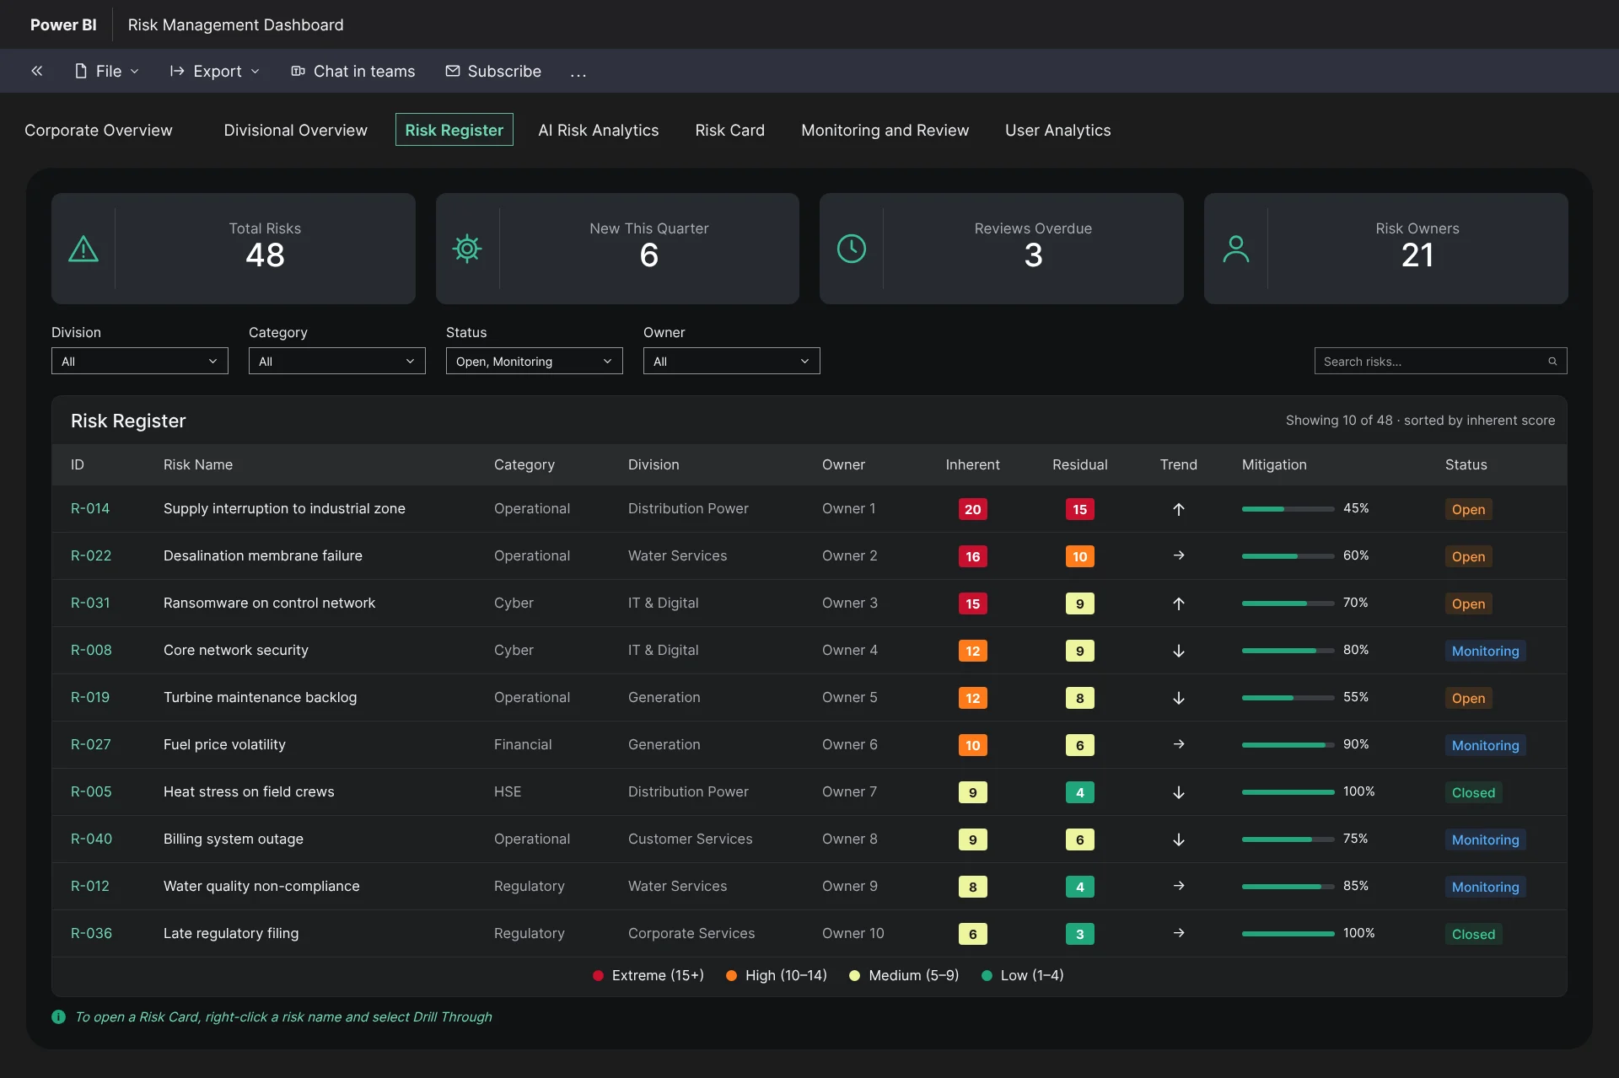Open the File menu
1619x1078 pixels.
pos(107,71)
